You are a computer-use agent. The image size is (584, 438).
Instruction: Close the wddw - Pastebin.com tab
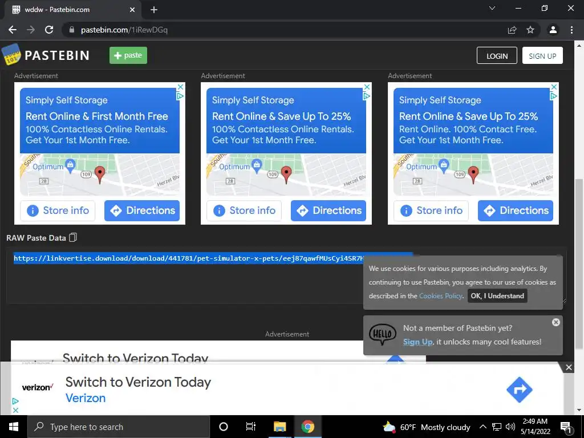132,10
